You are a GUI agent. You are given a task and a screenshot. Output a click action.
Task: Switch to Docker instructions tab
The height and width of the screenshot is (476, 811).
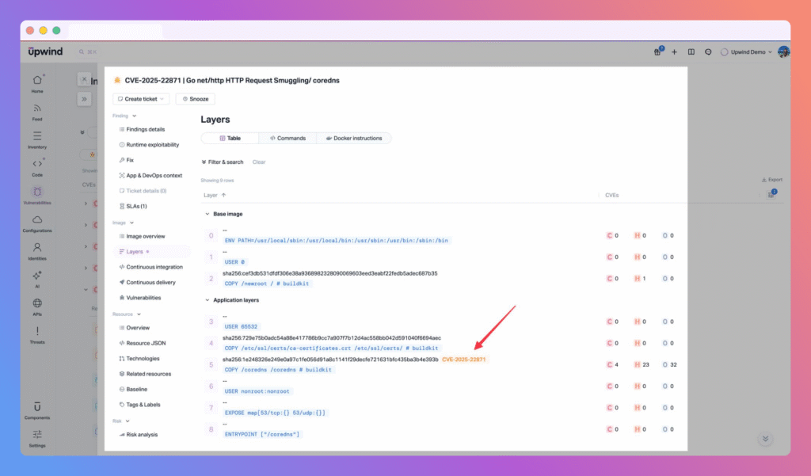(x=353, y=138)
